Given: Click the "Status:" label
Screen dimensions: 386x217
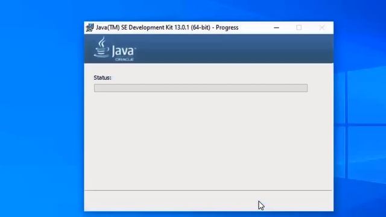Looking at the screenshot, I should coord(103,78).
